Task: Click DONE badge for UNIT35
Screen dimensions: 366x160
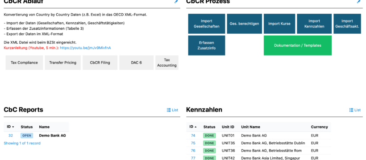Action: tap(209, 143)
